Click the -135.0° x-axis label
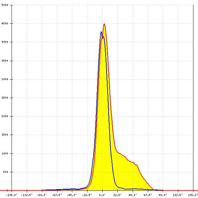The image size is (198, 198). coord(12,195)
